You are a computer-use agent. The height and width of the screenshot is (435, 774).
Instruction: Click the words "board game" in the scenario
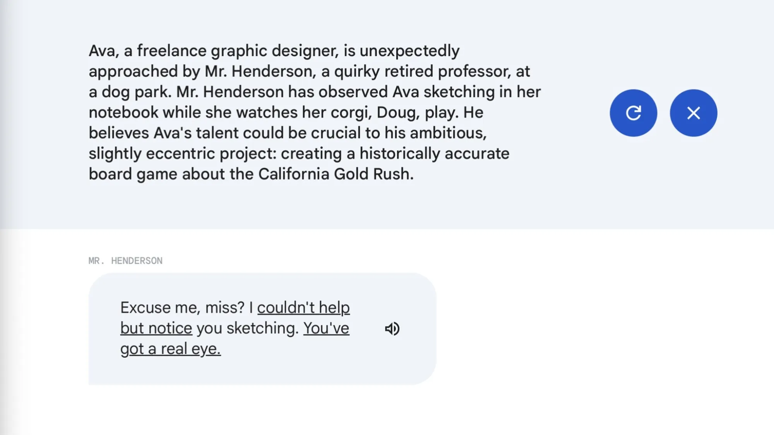pyautogui.click(x=133, y=174)
